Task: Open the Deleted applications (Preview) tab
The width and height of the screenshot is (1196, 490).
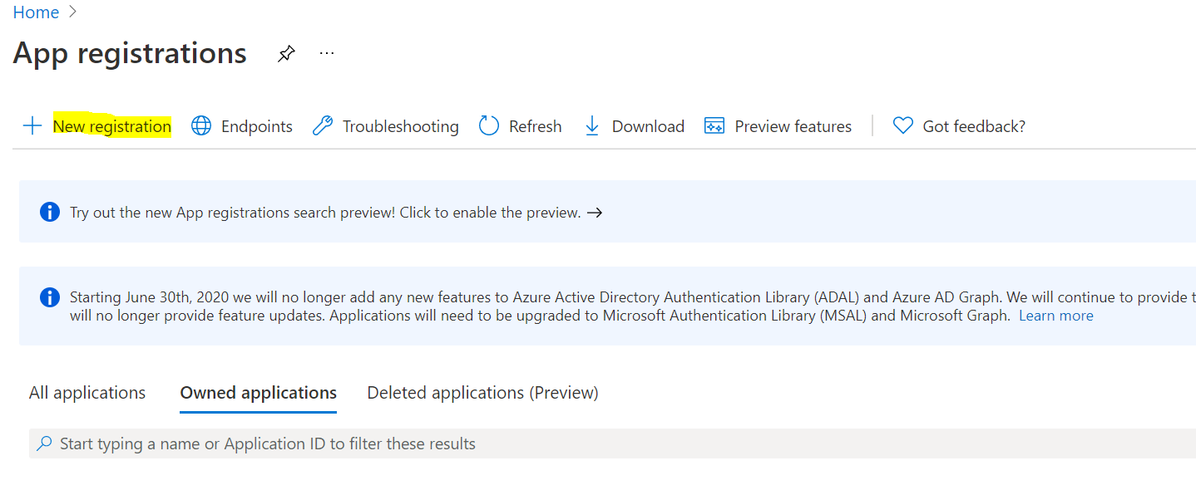Action: click(482, 393)
